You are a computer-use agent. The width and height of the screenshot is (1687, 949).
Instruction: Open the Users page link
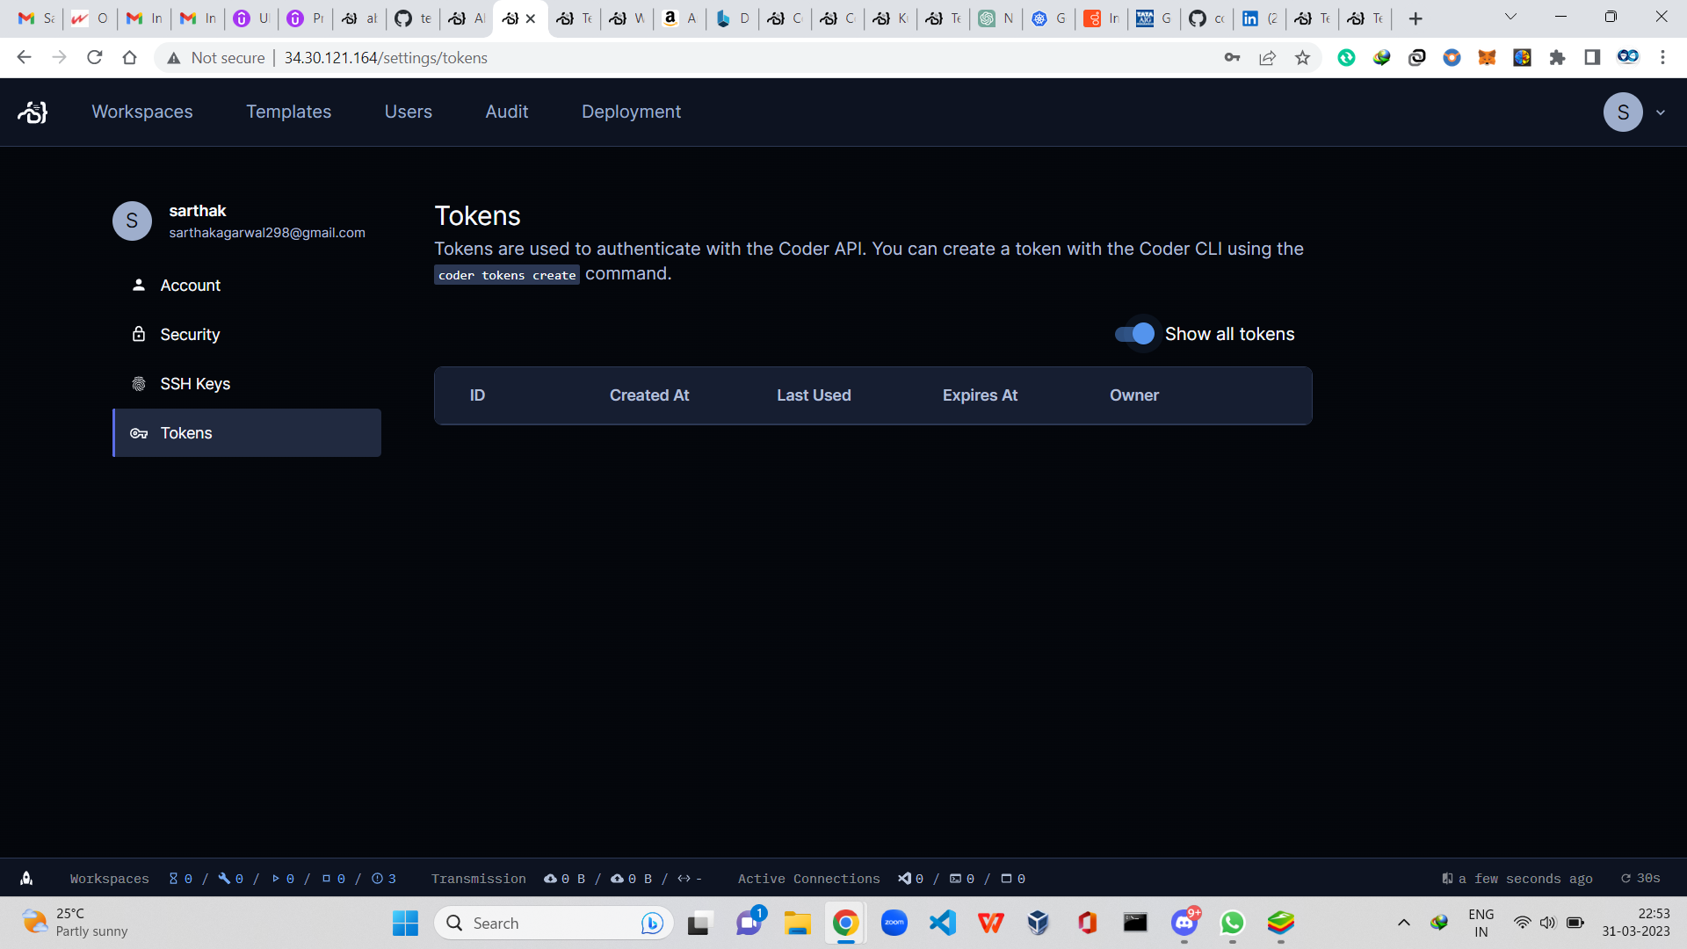(408, 112)
